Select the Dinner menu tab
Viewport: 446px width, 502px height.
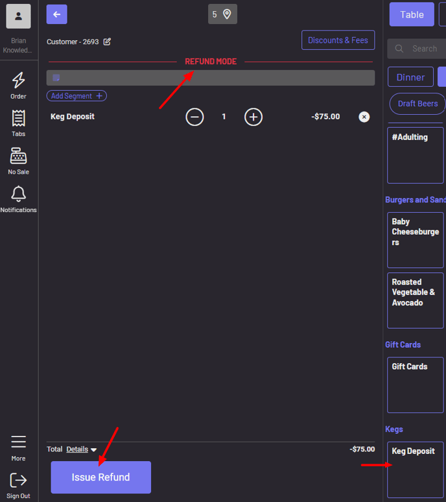click(x=410, y=77)
